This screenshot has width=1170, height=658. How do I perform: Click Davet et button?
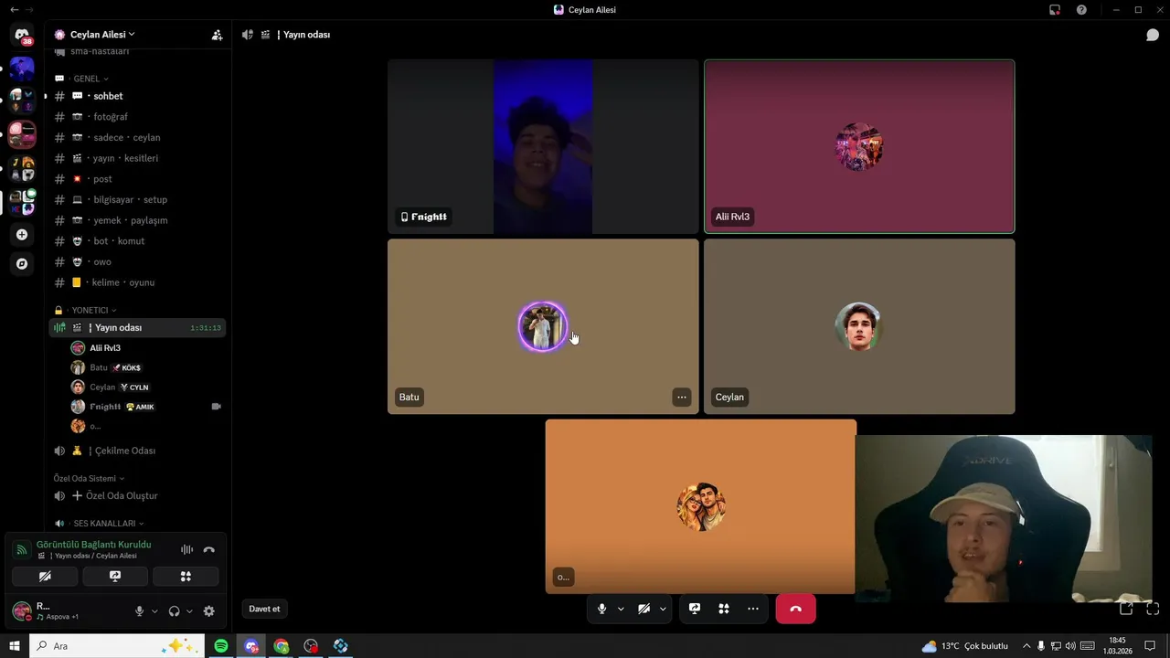coord(265,609)
